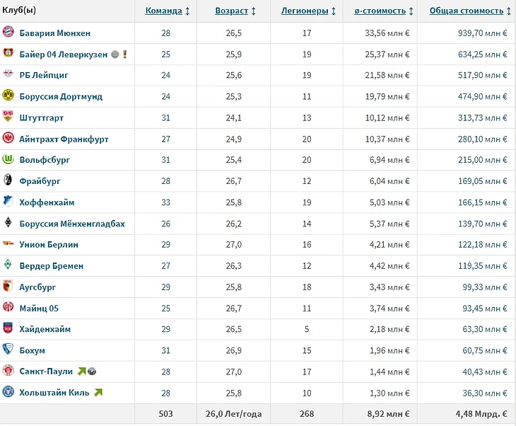This screenshot has height=426, width=516.
Task: Click Bayern's total value 939,70 млн €
Action: point(480,33)
